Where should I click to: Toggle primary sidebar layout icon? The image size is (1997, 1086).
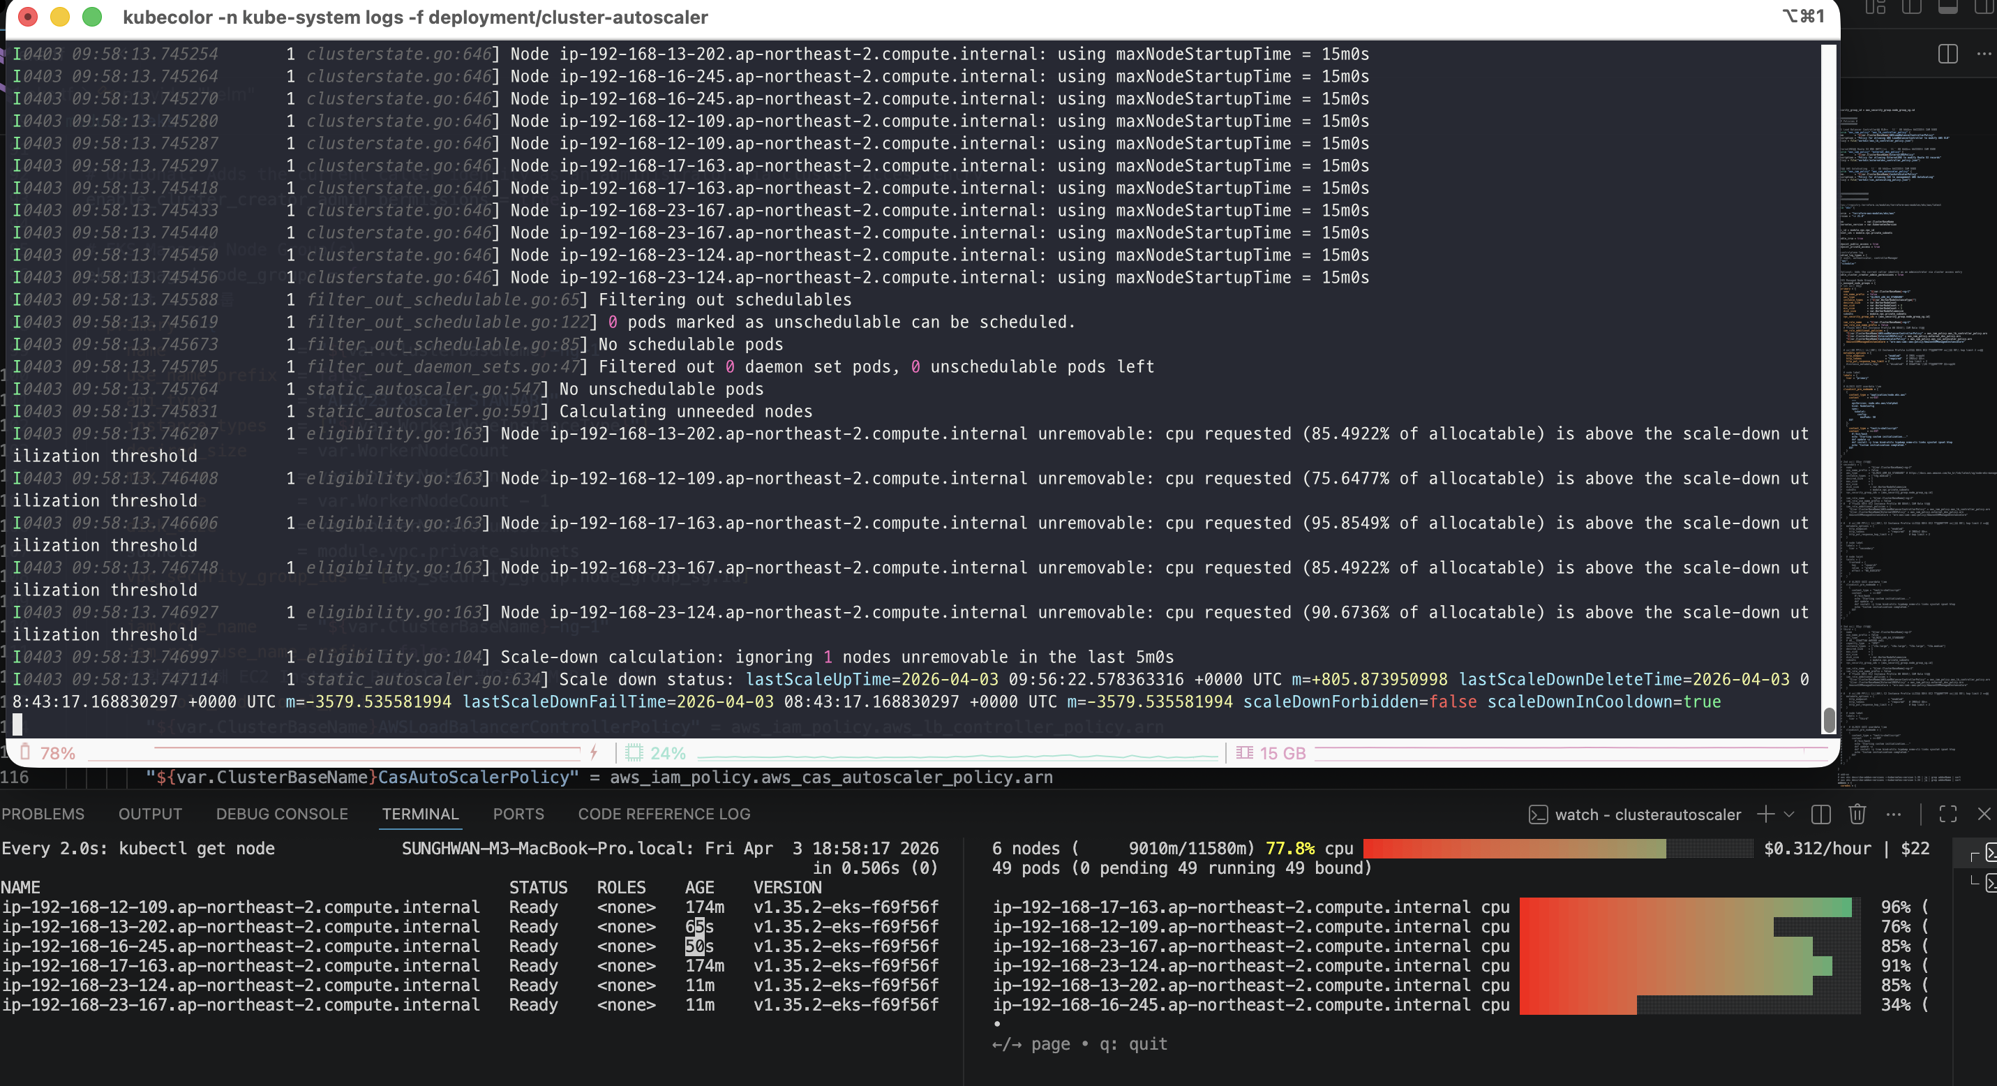[x=1911, y=7]
